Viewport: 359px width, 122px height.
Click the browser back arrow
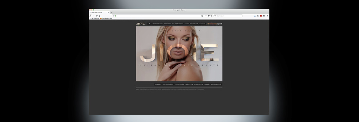91,16
